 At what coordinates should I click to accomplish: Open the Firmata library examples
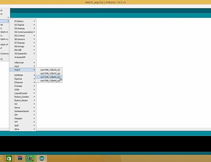(x=23, y=86)
